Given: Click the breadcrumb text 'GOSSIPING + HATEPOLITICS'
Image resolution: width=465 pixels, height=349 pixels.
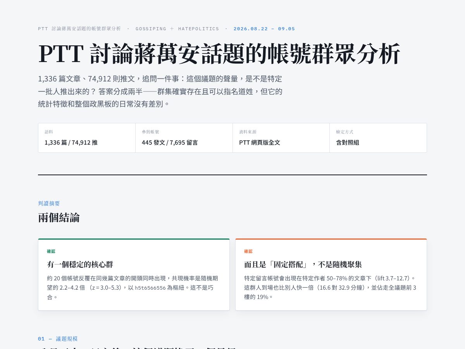Looking at the screenshot, I should click(x=177, y=29).
